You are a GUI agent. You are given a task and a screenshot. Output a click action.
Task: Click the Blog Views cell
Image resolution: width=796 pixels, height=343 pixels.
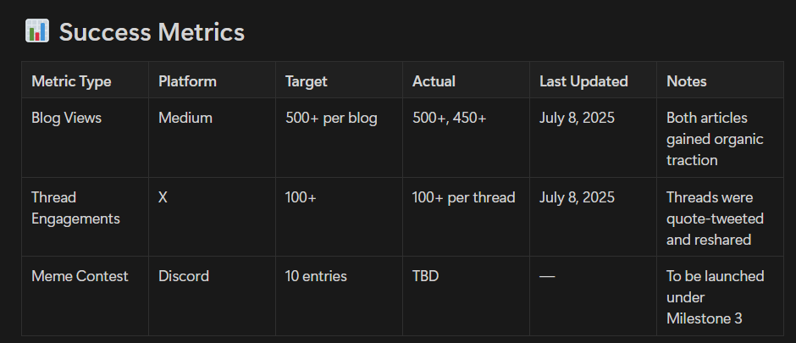(85, 137)
